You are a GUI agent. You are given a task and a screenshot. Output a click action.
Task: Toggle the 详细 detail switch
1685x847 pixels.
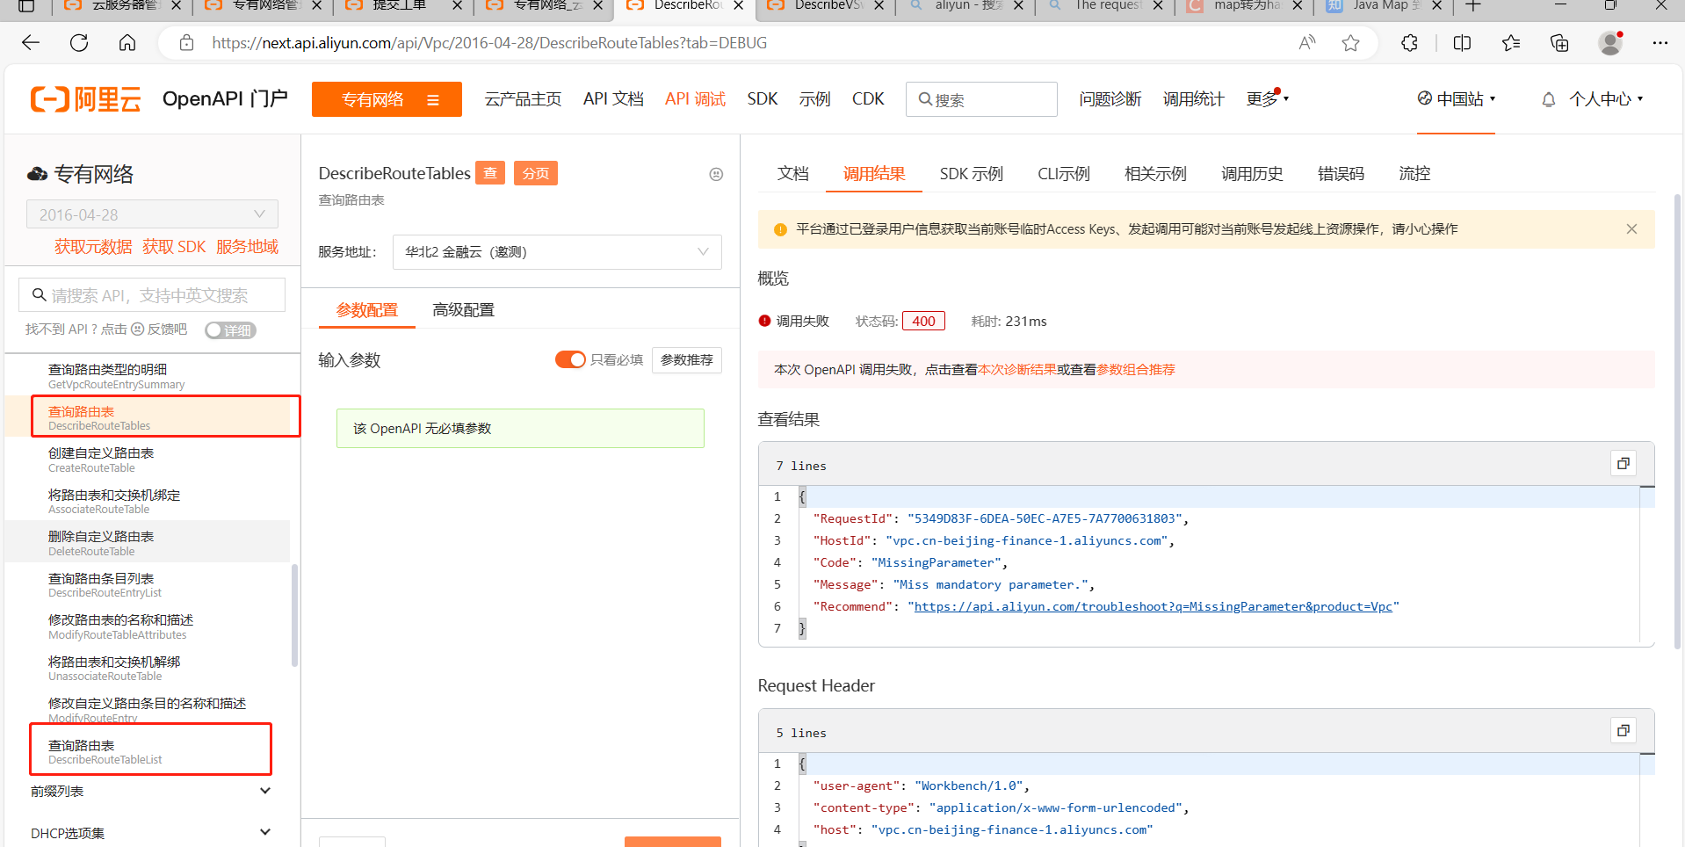pyautogui.click(x=230, y=330)
